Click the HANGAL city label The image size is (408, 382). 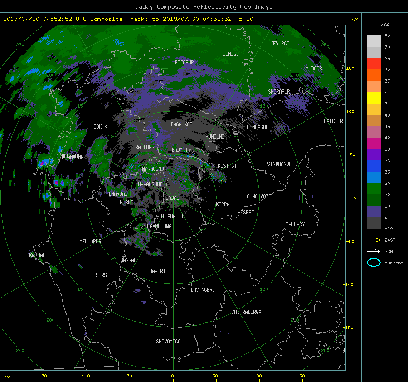[128, 260]
